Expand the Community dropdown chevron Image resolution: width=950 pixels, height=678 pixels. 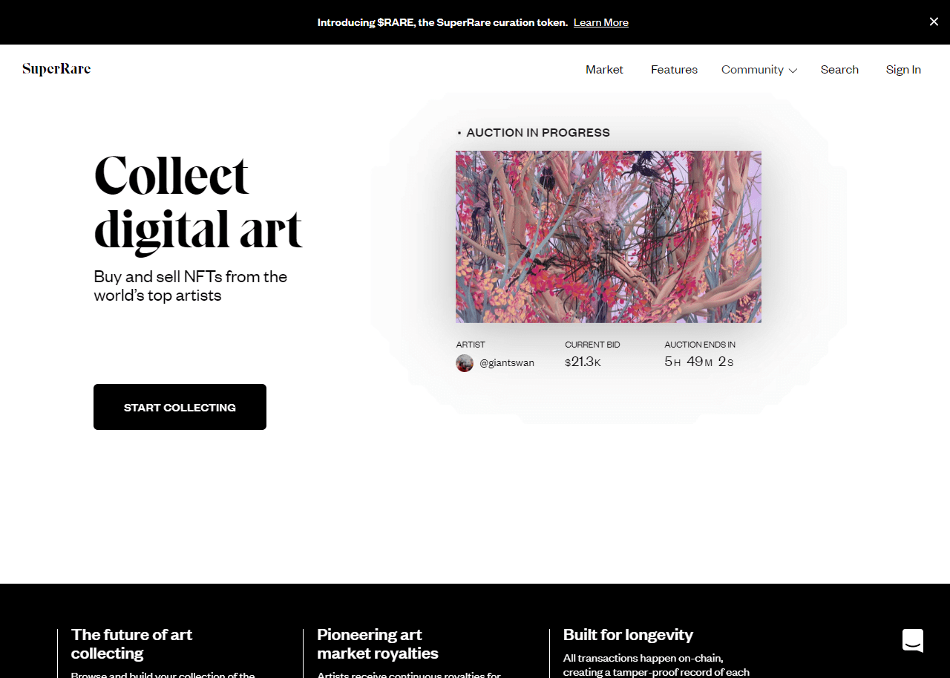pyautogui.click(x=793, y=71)
